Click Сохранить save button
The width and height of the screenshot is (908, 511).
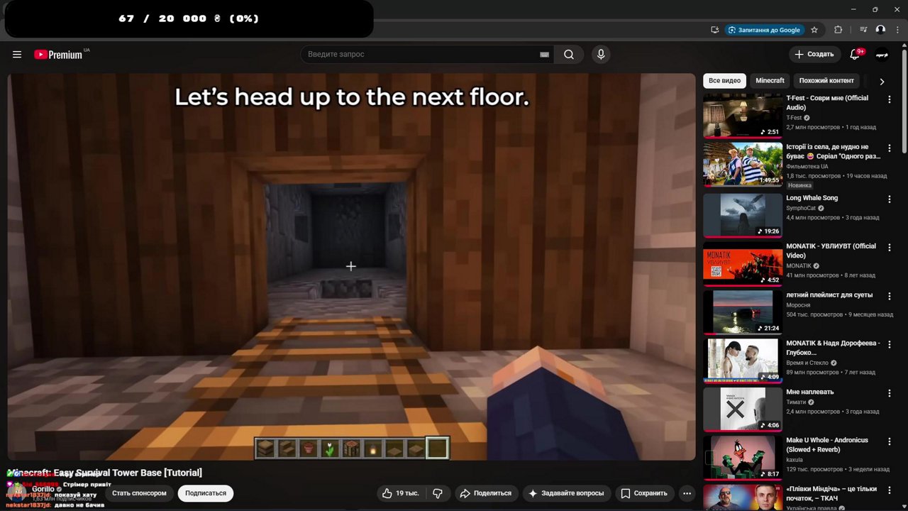[644, 493]
